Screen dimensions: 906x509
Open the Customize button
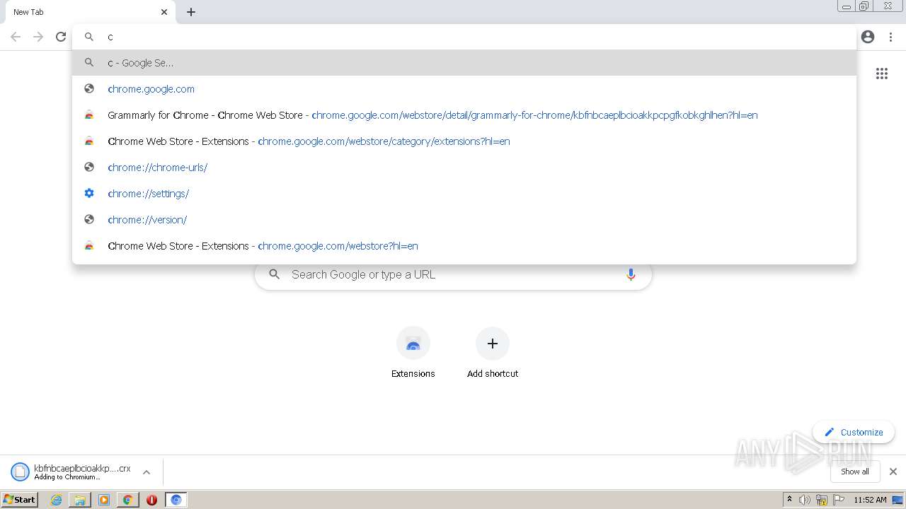[x=854, y=432]
